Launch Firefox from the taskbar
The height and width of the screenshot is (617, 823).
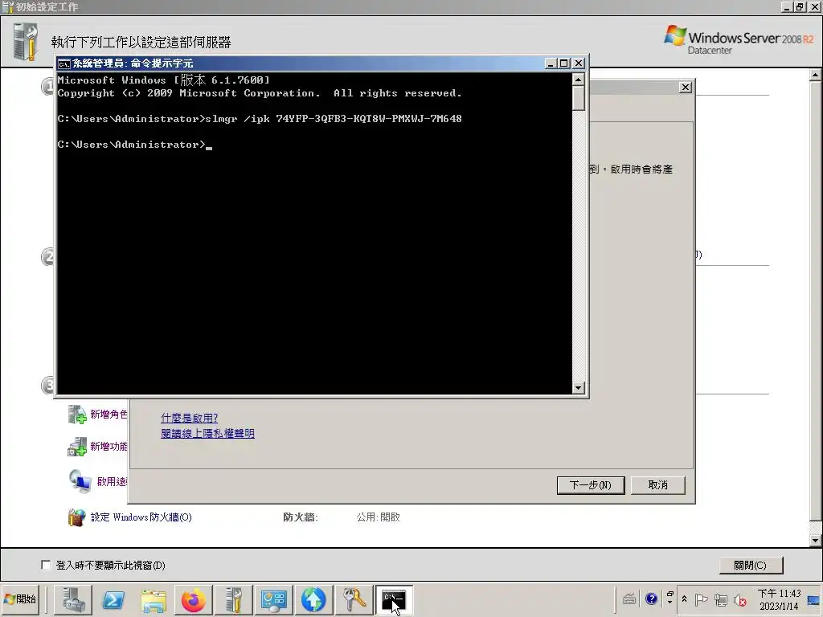click(193, 599)
